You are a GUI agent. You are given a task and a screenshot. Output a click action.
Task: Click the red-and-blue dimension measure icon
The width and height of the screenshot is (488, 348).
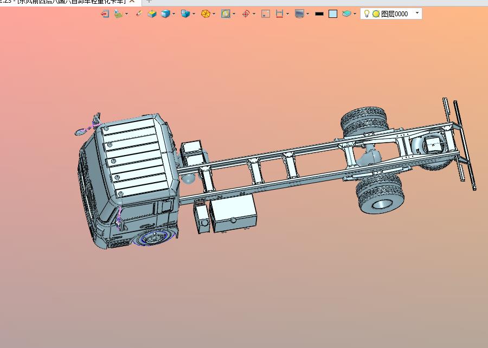coord(279,14)
